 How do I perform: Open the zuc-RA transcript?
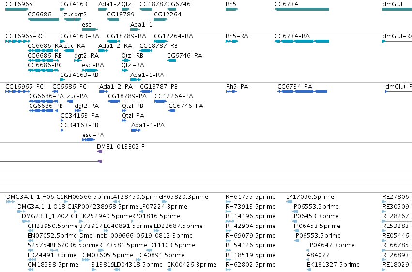click(75, 46)
